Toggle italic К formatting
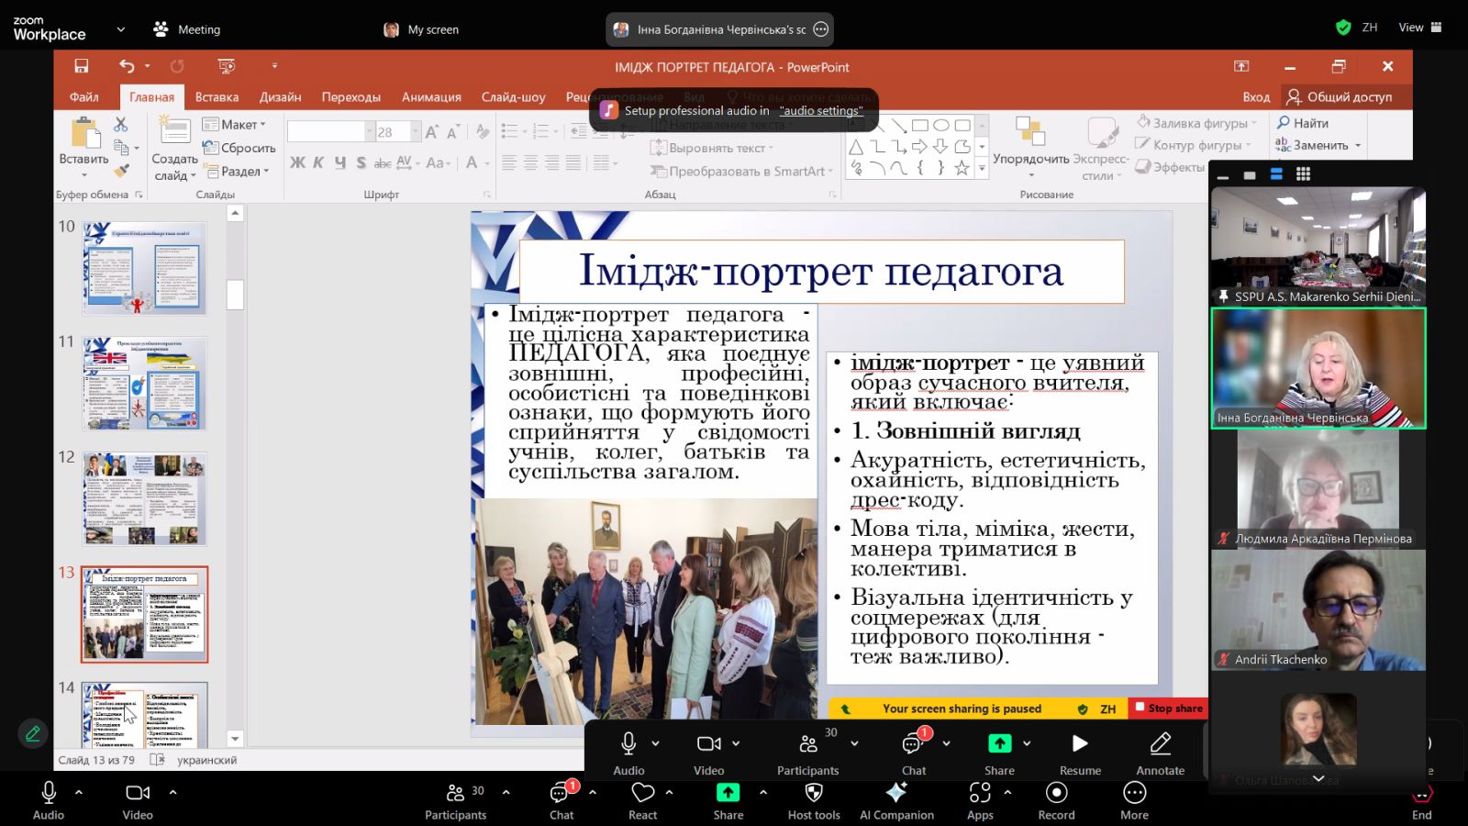1468x826 pixels. point(318,162)
